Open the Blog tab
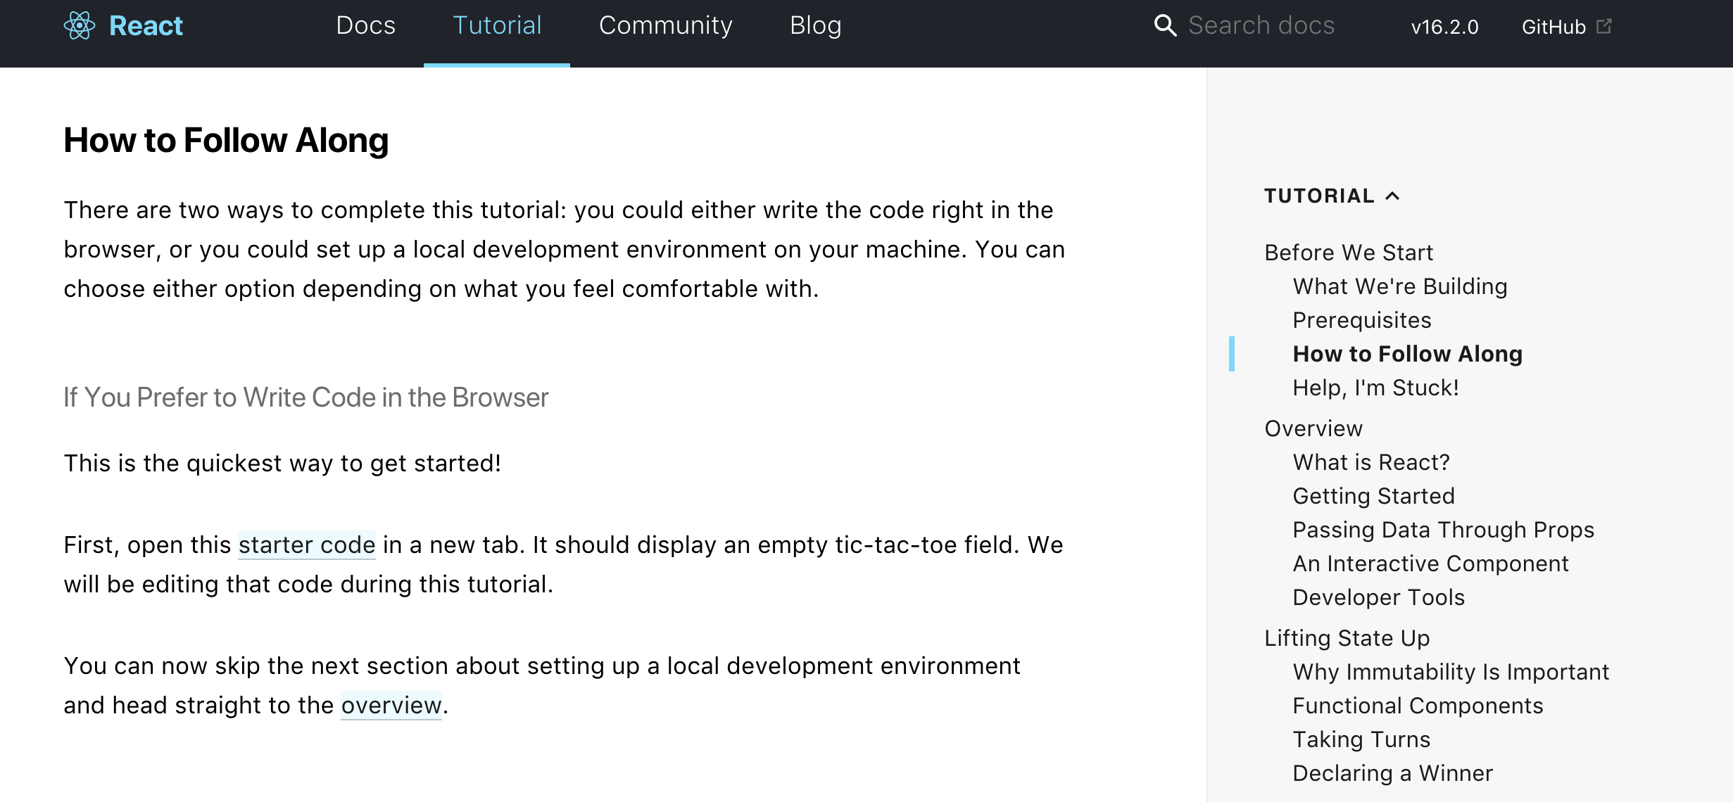1733x802 pixels. 815,26
